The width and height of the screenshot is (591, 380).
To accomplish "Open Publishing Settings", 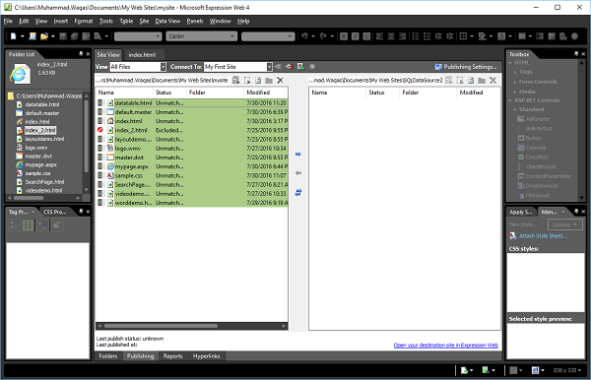I will (x=466, y=67).
